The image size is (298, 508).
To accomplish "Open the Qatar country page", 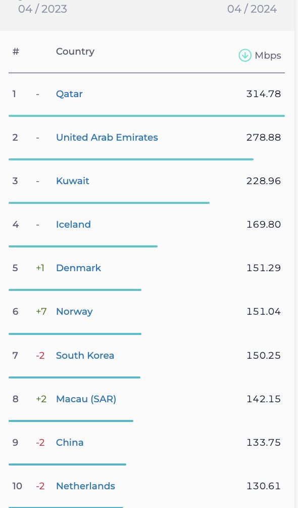I will [x=69, y=94].
